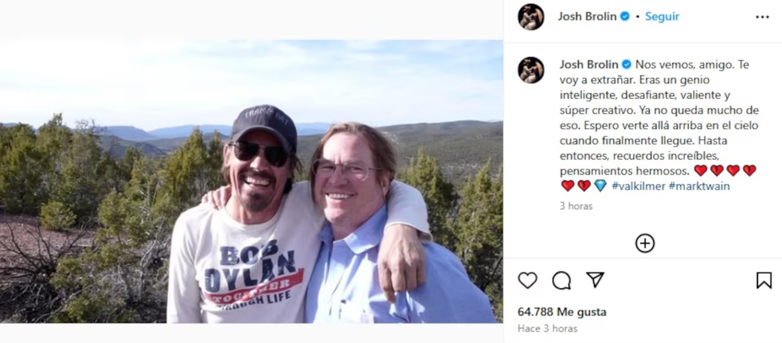Click Josh Brolin username in header
The image size is (782, 343).
click(587, 16)
